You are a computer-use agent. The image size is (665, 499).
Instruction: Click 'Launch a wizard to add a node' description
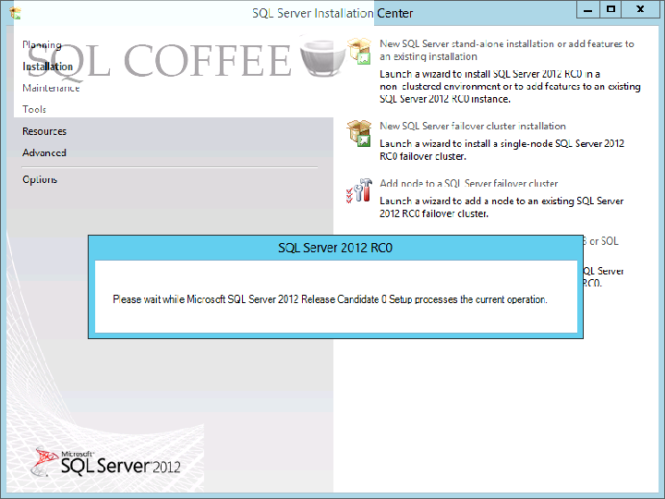(502, 207)
